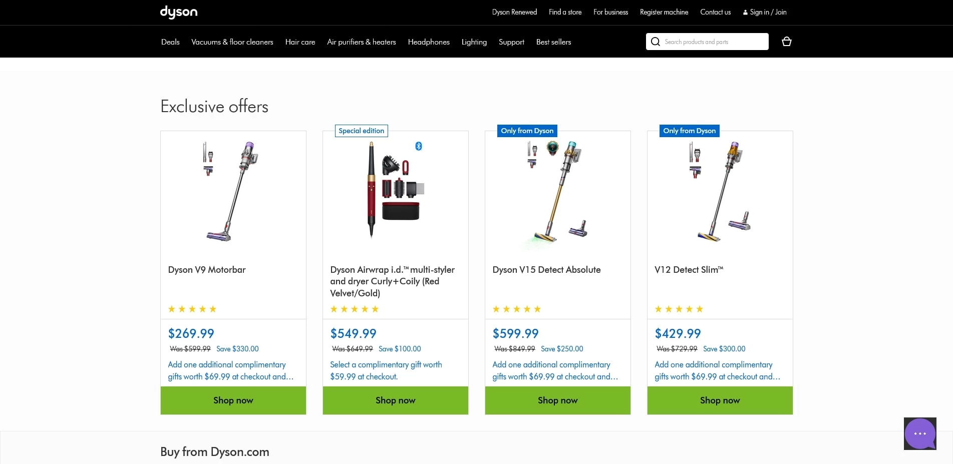The image size is (953, 464).
Task: Focus the search products and parts field
Action: tap(714, 42)
